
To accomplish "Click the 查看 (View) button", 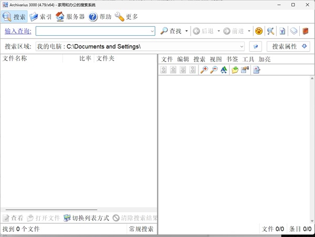I will (13, 218).
